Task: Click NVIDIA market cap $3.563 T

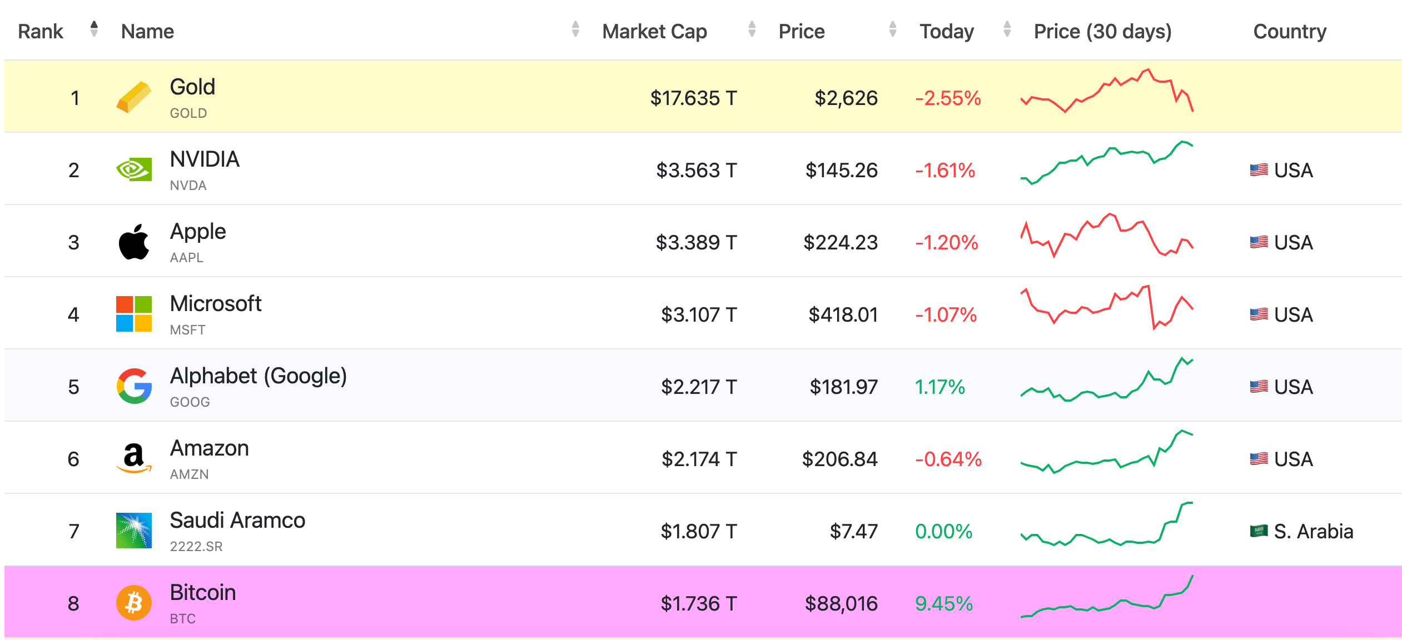Action: click(x=696, y=171)
